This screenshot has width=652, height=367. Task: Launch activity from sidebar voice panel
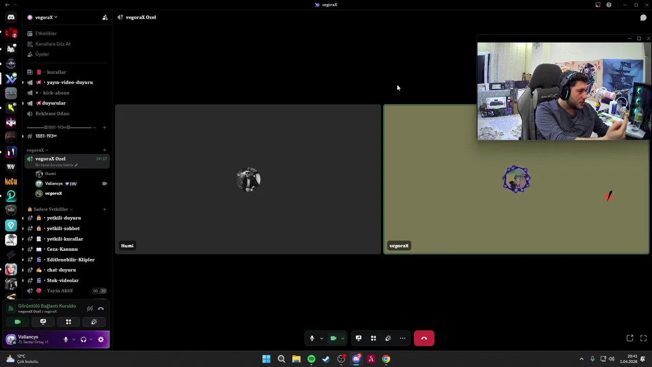68,322
